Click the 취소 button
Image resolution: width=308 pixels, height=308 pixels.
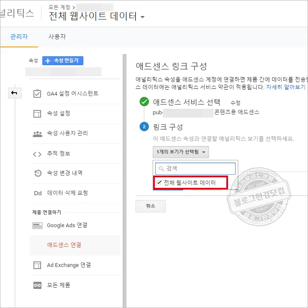151,206
